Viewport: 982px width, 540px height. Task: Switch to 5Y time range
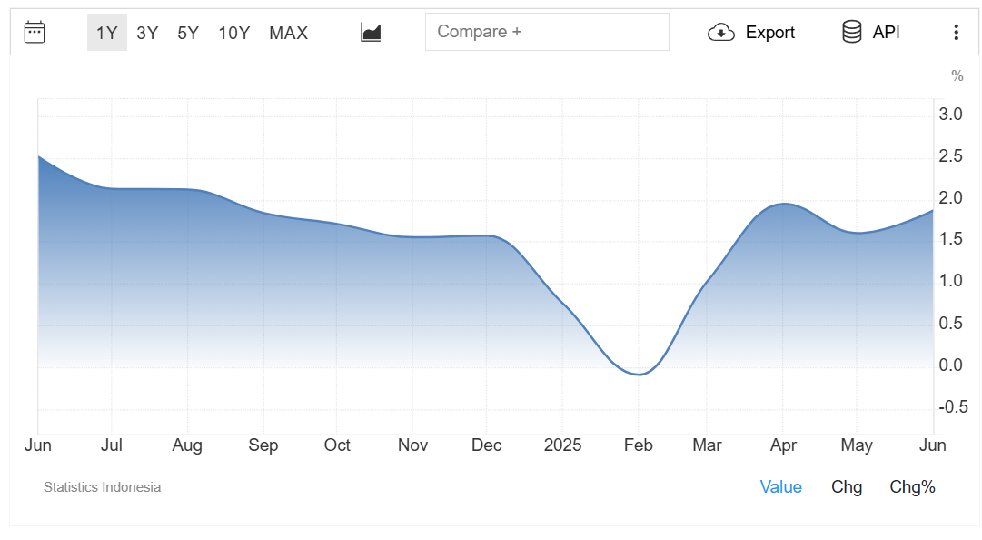tap(188, 33)
